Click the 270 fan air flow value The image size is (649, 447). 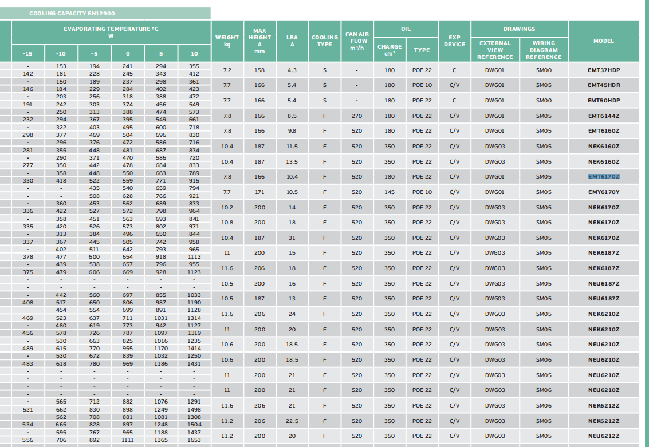point(357,116)
